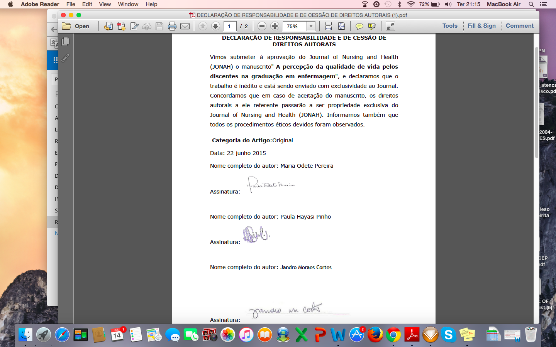The height and width of the screenshot is (347, 556).
Task: Zoom out using the minus button
Action: pyautogui.click(x=262, y=26)
